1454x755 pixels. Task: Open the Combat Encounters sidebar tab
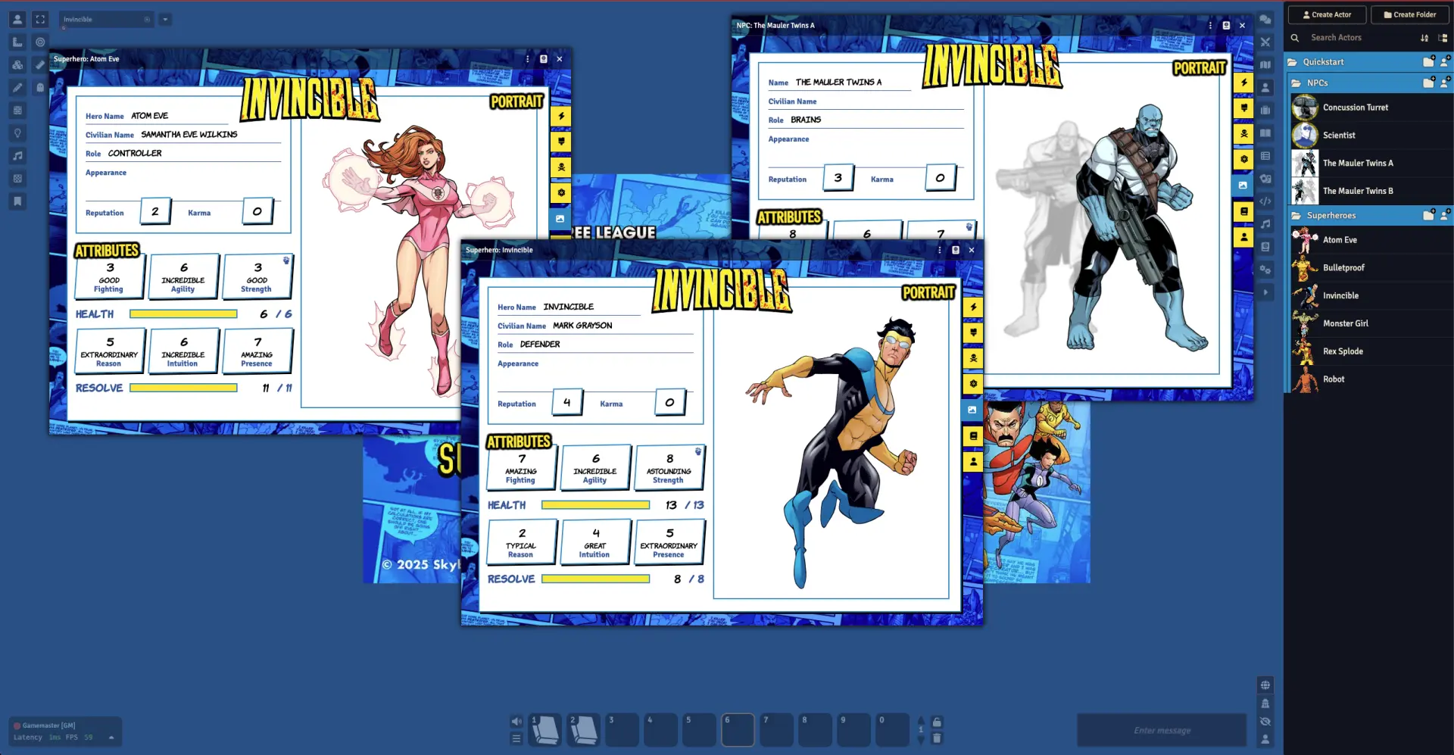click(1265, 42)
